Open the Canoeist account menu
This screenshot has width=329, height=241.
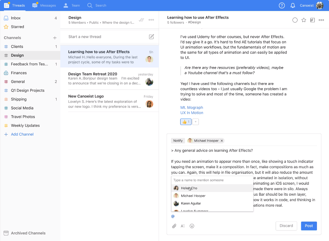(311, 5)
